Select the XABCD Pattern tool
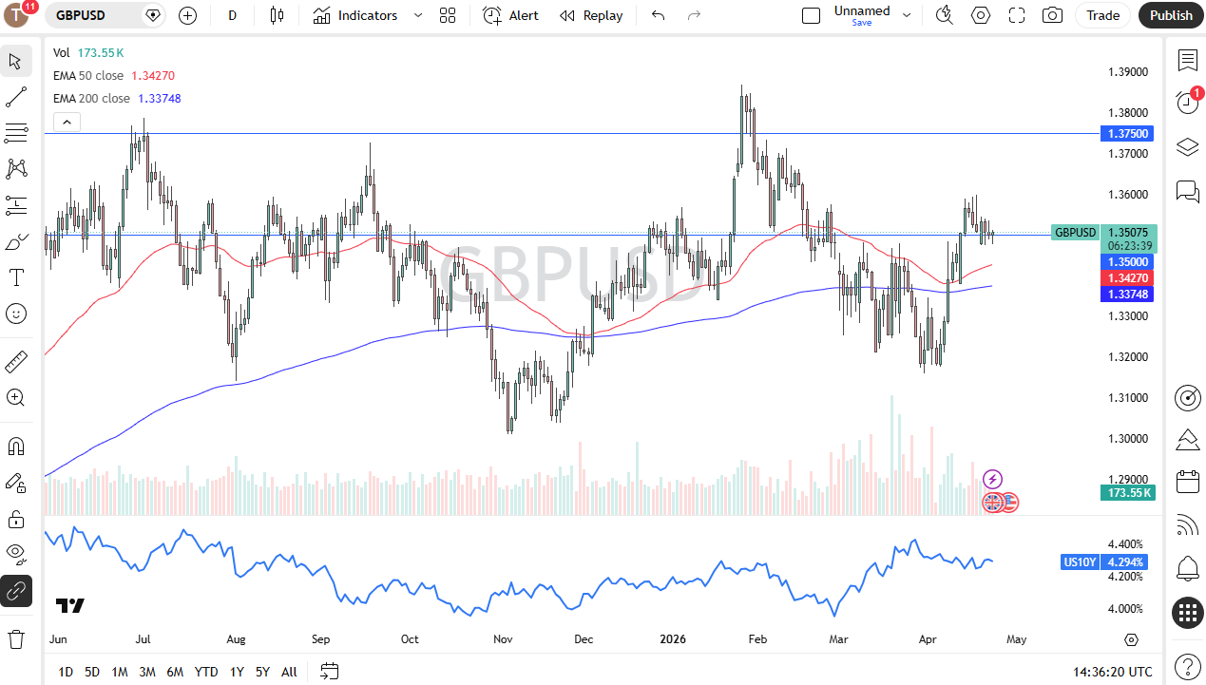 tap(16, 168)
